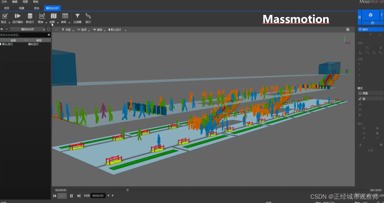Open the 选项 (Options) eye dropdown
This screenshot has height=203, width=384.
click(84, 30)
